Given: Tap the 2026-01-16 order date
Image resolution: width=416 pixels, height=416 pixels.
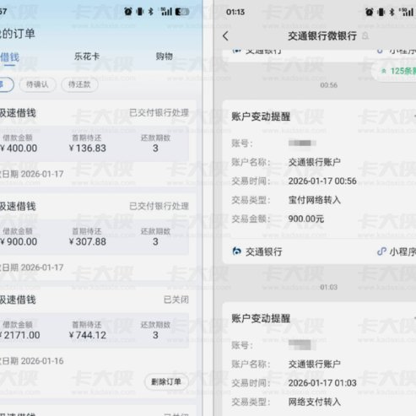Looking at the screenshot, I should click(42, 361).
